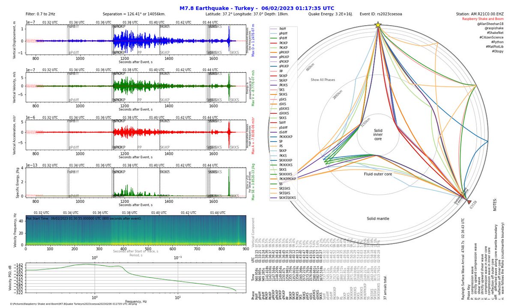
Task: Select the M7.8 Earthquake - Turkey title
Action: click(257, 8)
